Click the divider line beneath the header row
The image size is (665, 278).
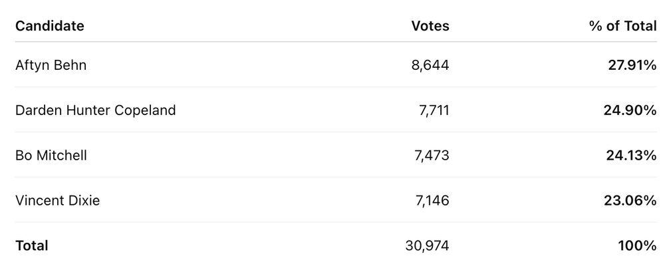(x=332, y=42)
